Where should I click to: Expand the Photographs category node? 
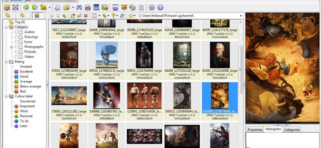pos(11,47)
